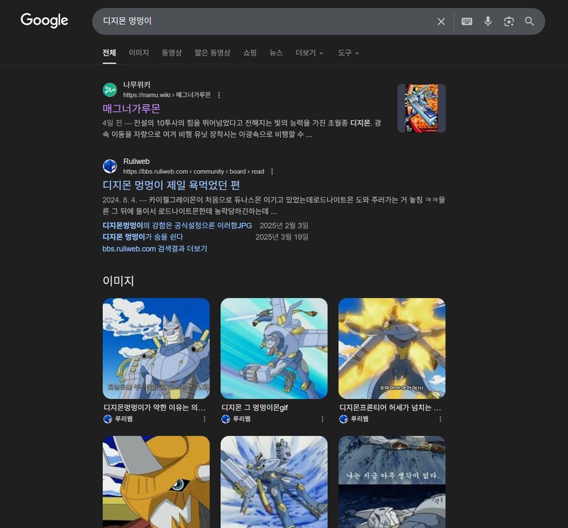
Task: Go to the 쇼핑 tab
Action: [x=250, y=53]
